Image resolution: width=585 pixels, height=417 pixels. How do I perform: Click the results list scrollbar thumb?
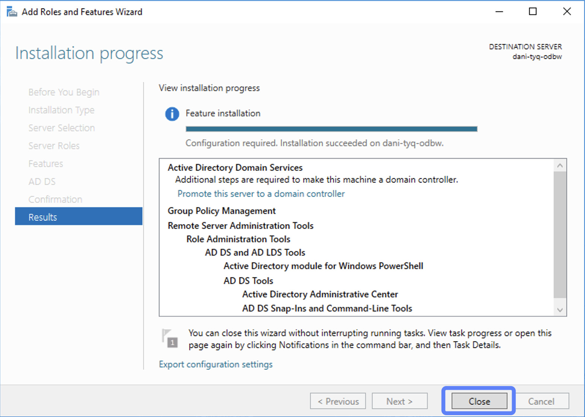point(559,235)
